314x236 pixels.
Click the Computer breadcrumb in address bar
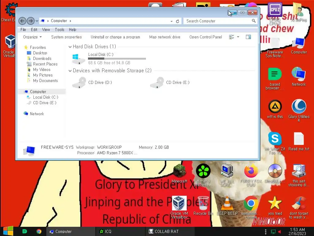click(59, 21)
